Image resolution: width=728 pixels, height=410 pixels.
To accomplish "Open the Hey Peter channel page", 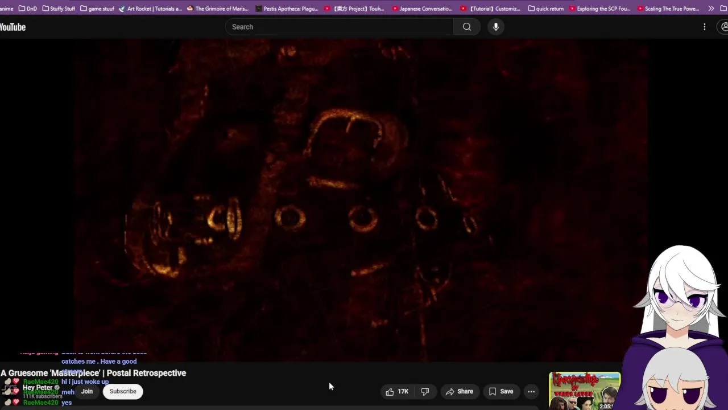I will click(x=38, y=387).
